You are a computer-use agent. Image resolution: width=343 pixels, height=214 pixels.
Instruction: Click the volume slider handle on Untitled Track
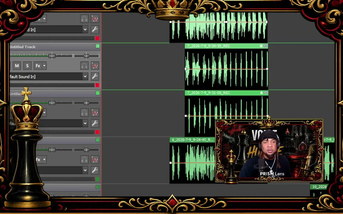(52, 56)
